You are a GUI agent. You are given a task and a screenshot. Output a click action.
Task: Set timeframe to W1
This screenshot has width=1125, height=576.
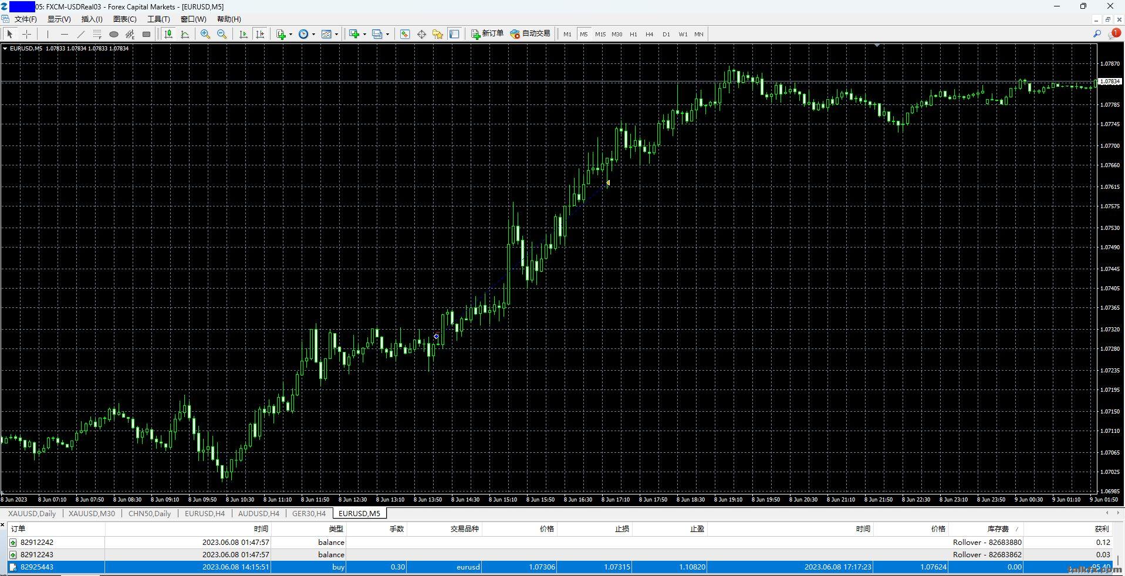point(683,34)
